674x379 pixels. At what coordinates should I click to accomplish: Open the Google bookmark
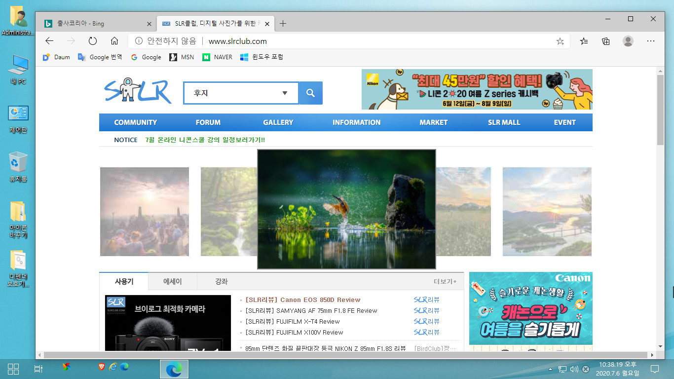(x=146, y=57)
